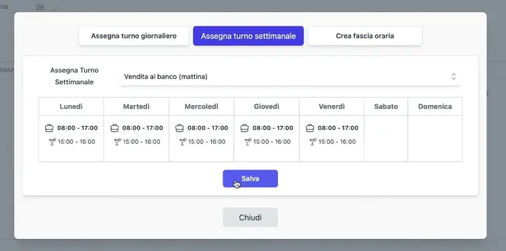The height and width of the screenshot is (251, 506).
Task: Click the briefcase icon under Giovedì
Action: (245, 128)
